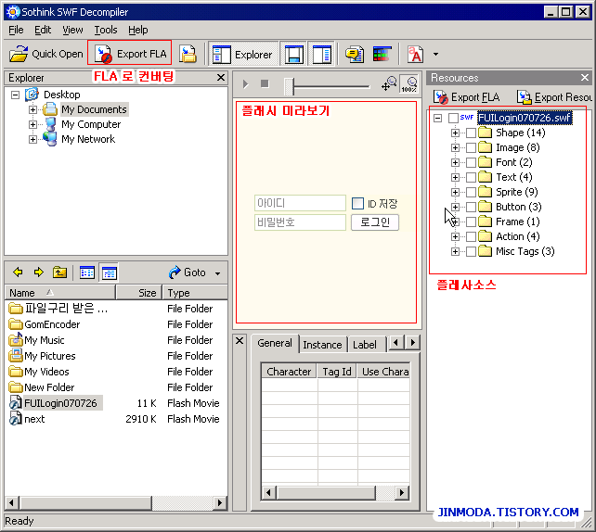The height and width of the screenshot is (532, 596).
Task: Reset zoom to 100% icon
Action: [x=409, y=83]
